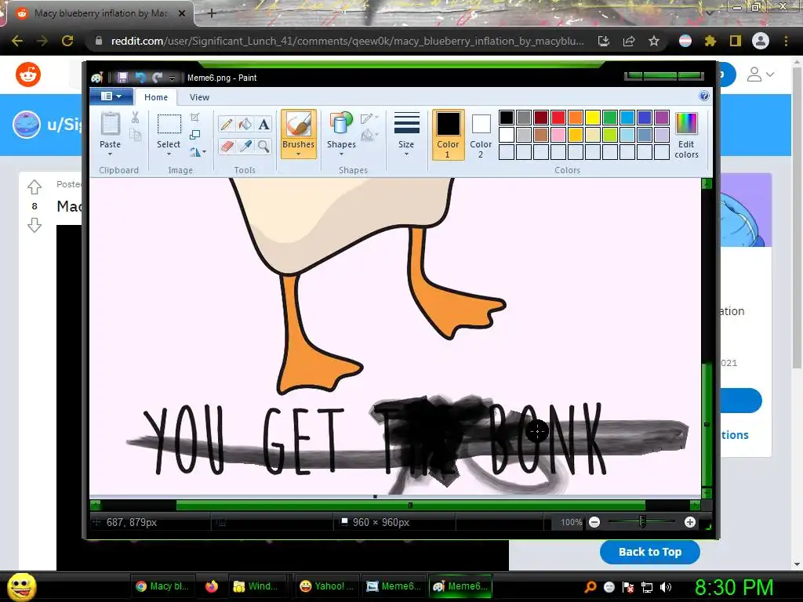803x602 pixels.
Task: Click the Paint vertical scrollbar
Action: pyautogui.click(x=707, y=424)
